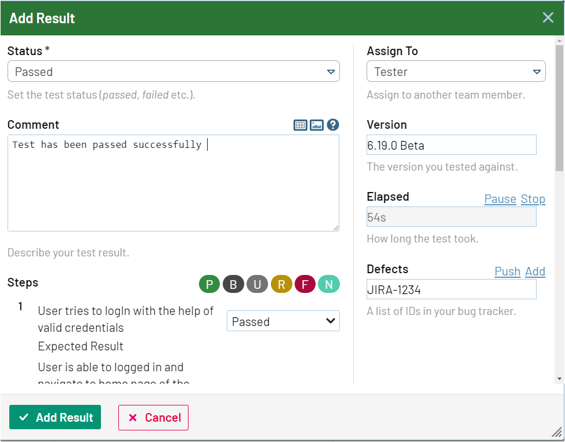
Task: Click the red F failed status circle
Action: coord(305,284)
